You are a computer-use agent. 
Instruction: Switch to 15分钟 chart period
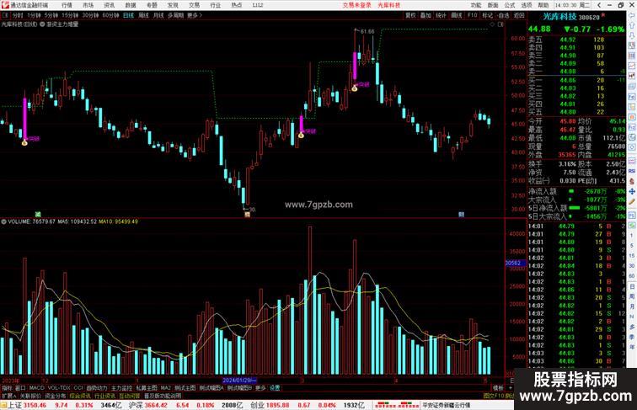[70, 15]
